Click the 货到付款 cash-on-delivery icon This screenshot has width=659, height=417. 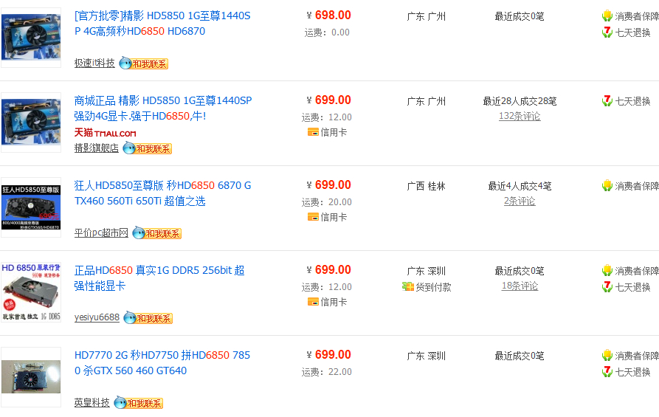[407, 286]
